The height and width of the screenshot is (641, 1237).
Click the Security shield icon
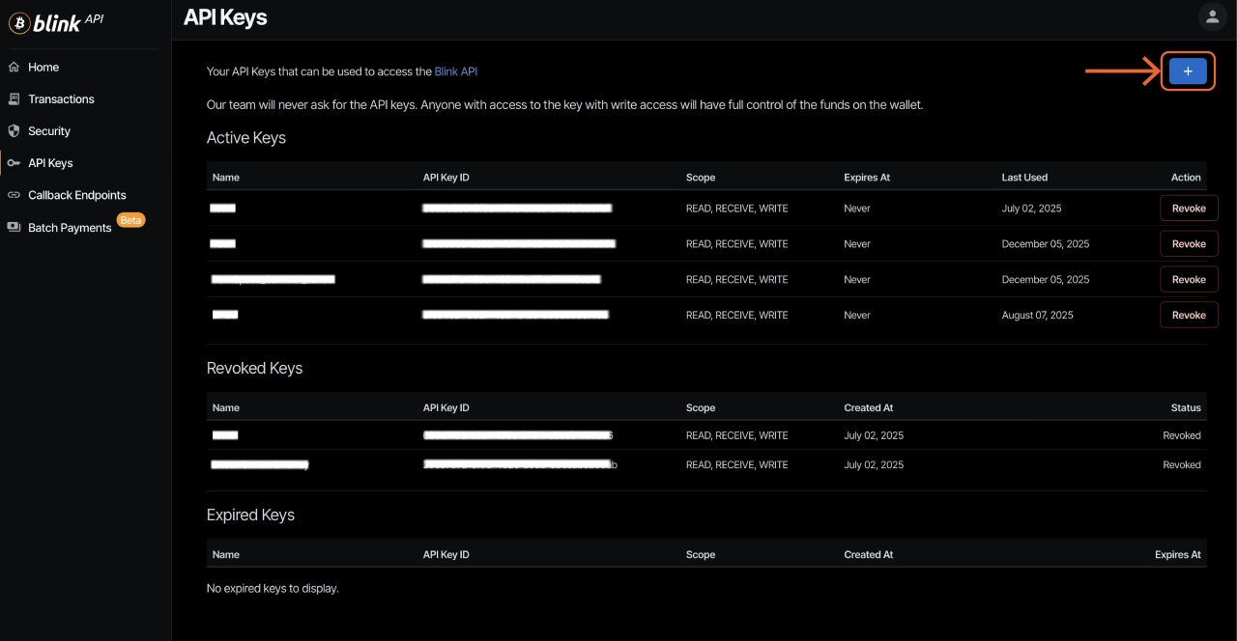14,131
